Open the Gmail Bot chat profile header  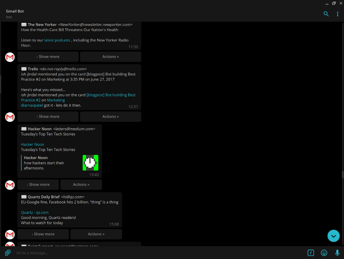[15, 14]
